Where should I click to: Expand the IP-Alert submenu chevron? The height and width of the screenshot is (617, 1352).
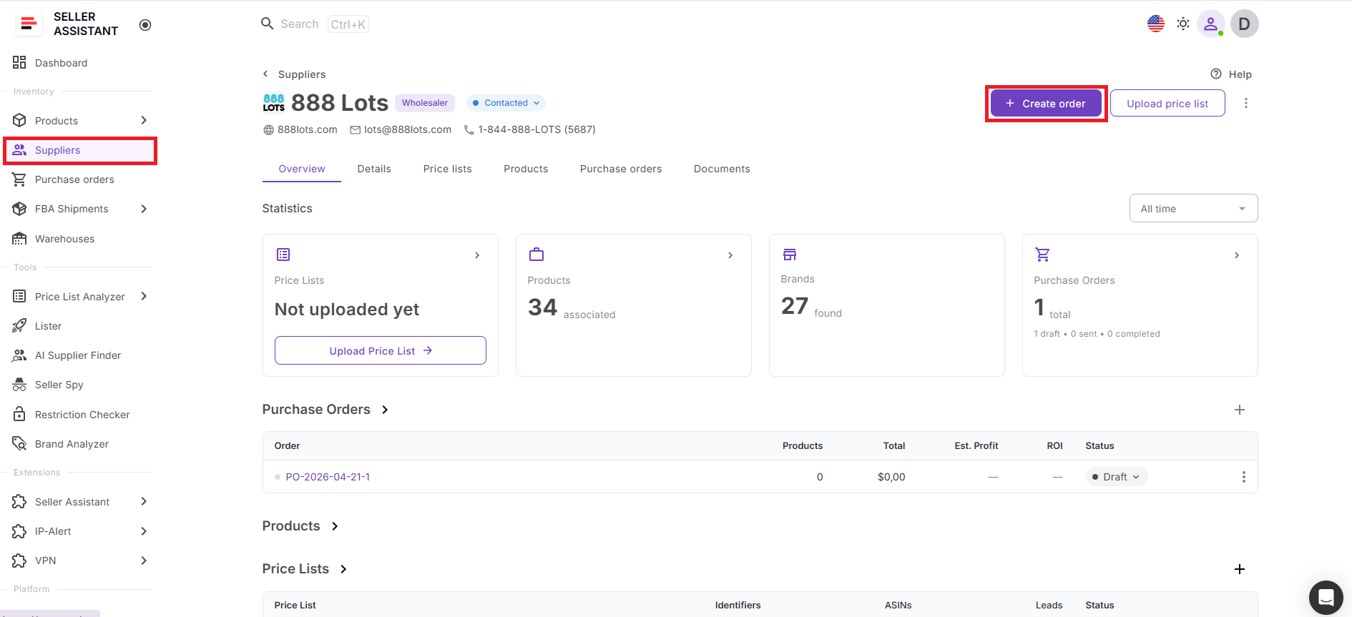144,531
